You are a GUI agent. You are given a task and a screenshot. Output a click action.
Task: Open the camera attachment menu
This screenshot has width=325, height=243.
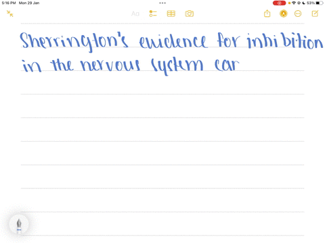pyautogui.click(x=190, y=13)
